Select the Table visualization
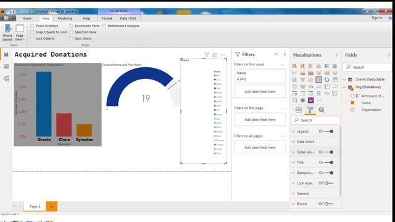Image resolution: width=395 pixels, height=222 pixels. click(302, 93)
